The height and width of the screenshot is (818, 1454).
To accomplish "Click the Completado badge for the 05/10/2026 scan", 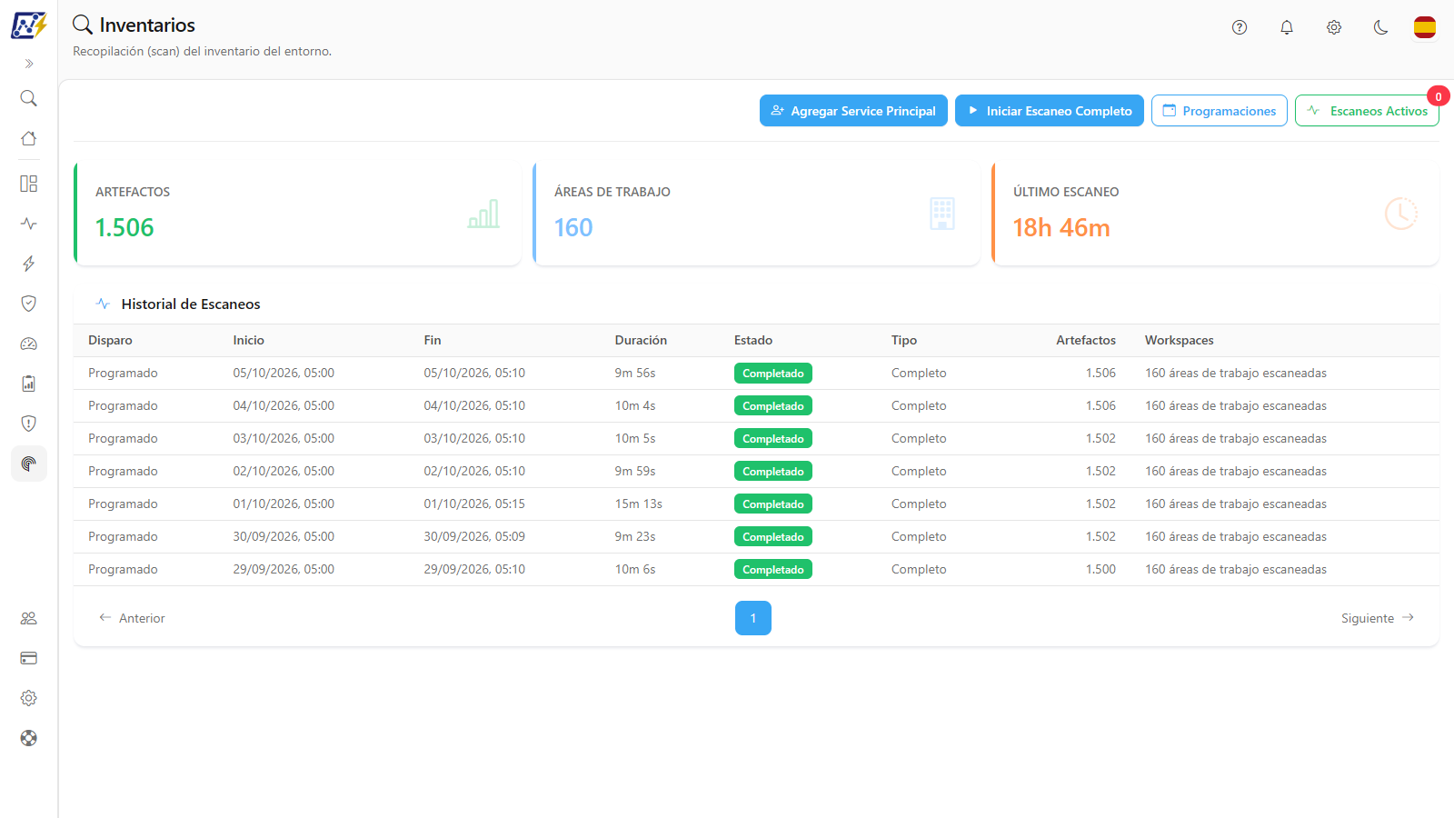I will (x=773, y=374).
